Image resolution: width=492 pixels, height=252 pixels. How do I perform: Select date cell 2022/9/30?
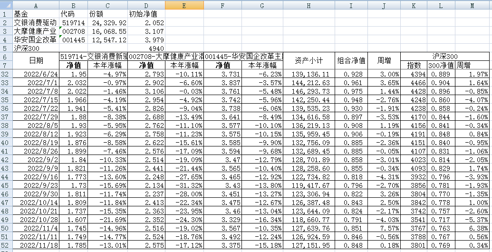click(x=36, y=194)
